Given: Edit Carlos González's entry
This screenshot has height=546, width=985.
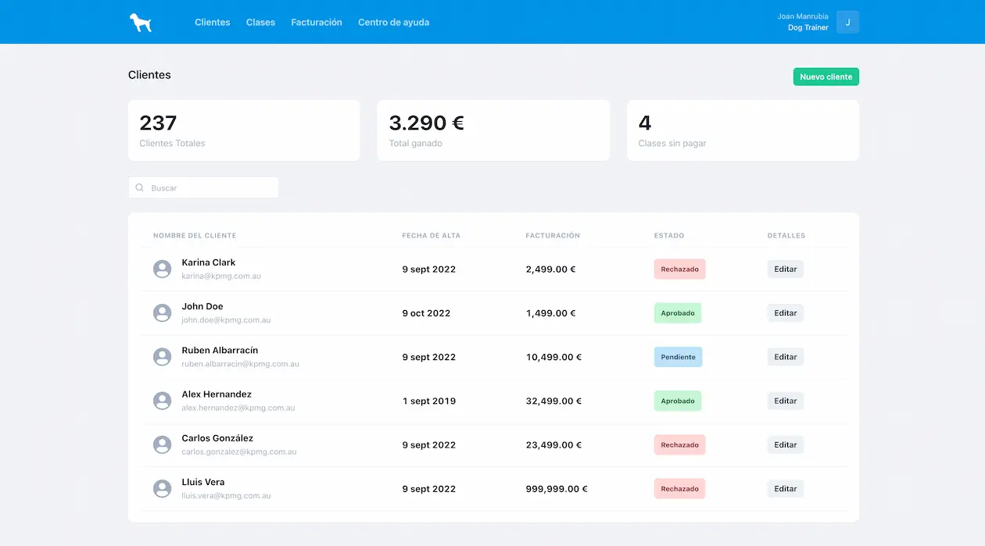Looking at the screenshot, I should 785,444.
